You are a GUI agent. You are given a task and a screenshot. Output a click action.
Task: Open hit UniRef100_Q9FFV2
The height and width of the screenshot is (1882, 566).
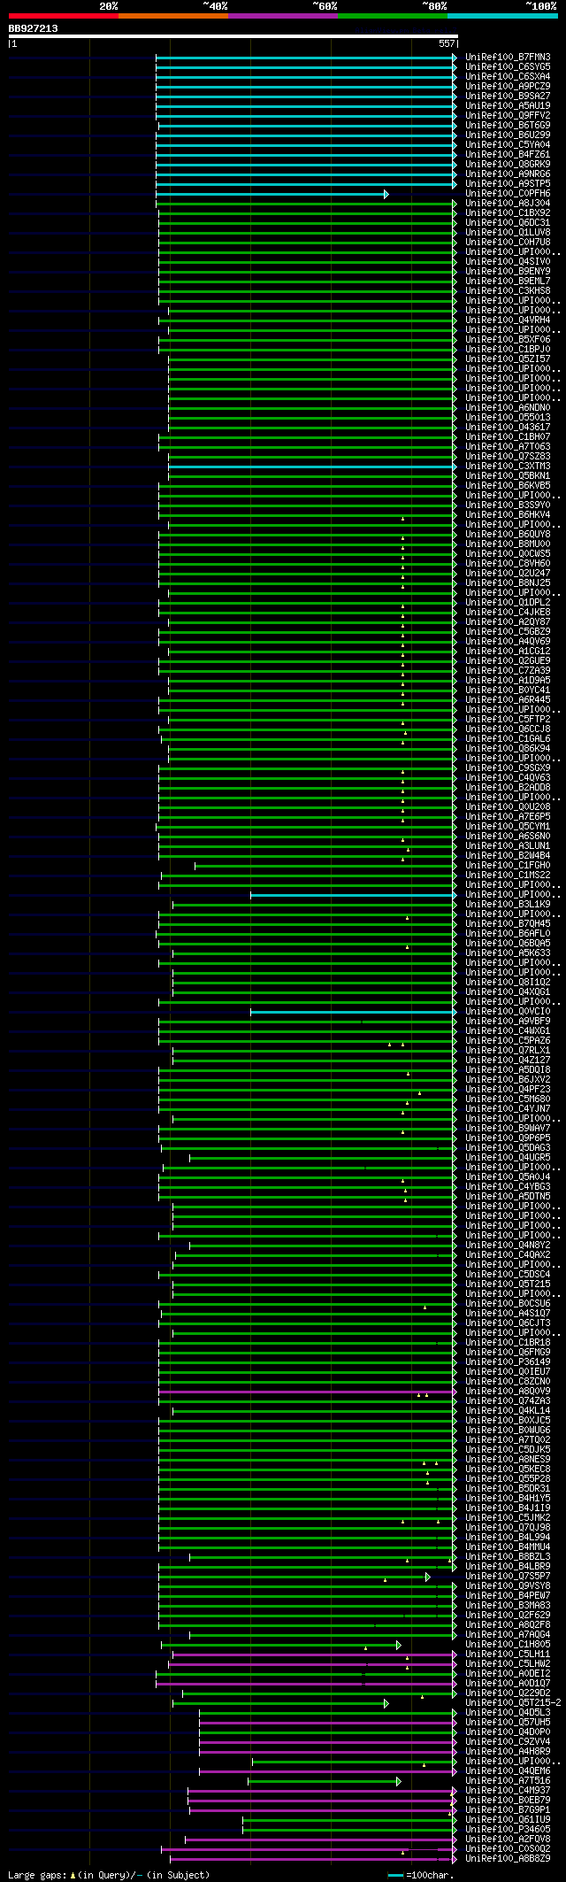(x=508, y=116)
